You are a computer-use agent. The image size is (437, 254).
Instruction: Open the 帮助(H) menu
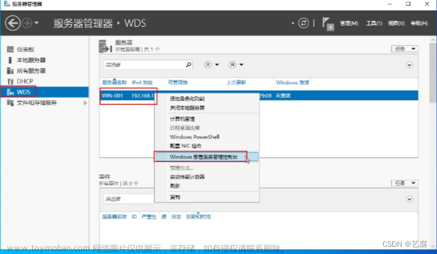click(419, 24)
